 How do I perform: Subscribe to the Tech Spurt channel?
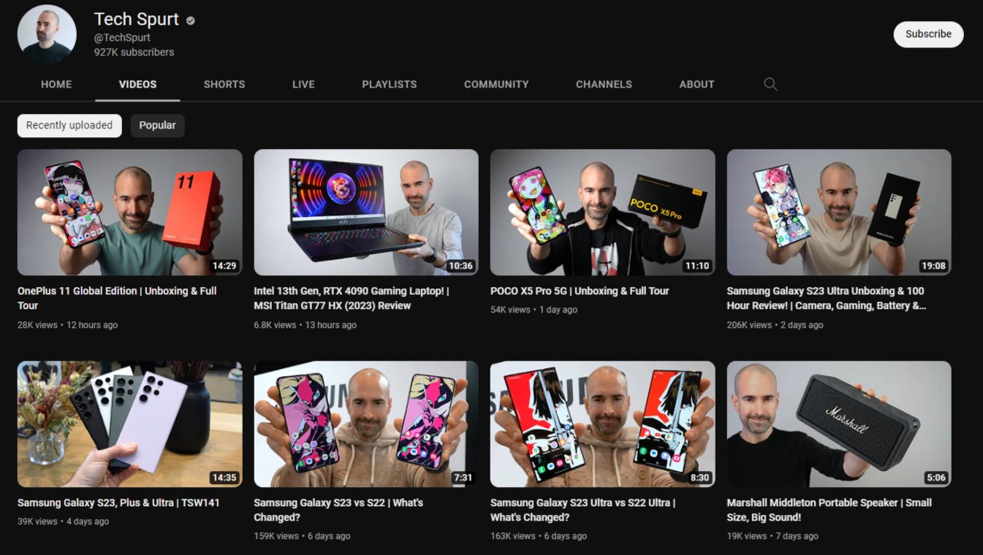pos(928,34)
